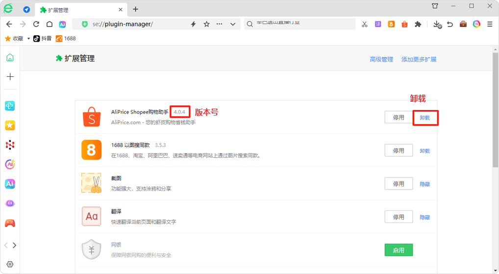The height and width of the screenshot is (274, 499).
Task: Expand the sidebar with right chevron arrow
Action: [x=15, y=245]
